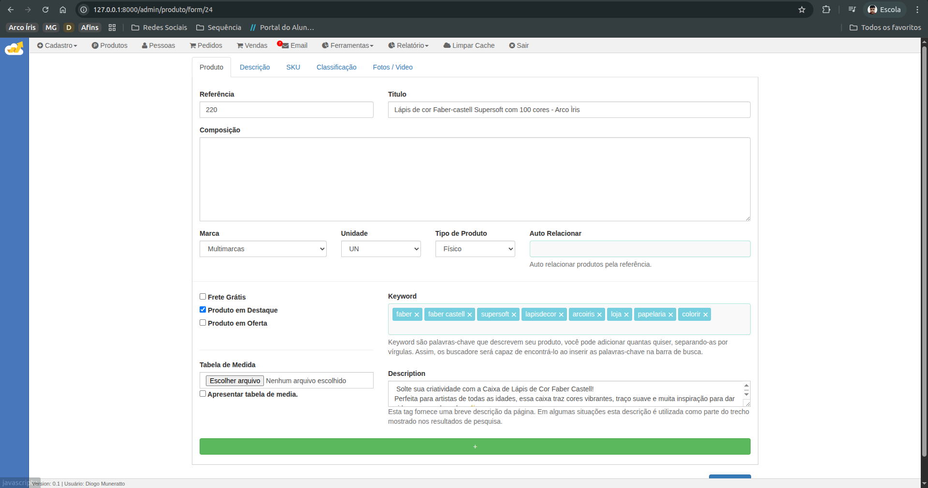
Task: Click into the Referência input field
Action: [286, 110]
